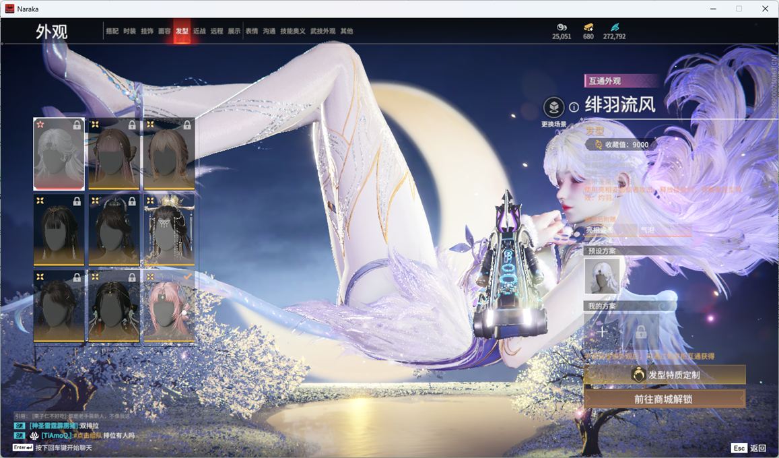Screen dimensions: 779x458
Task: Click the gold coin currency icon
Action: [561, 27]
